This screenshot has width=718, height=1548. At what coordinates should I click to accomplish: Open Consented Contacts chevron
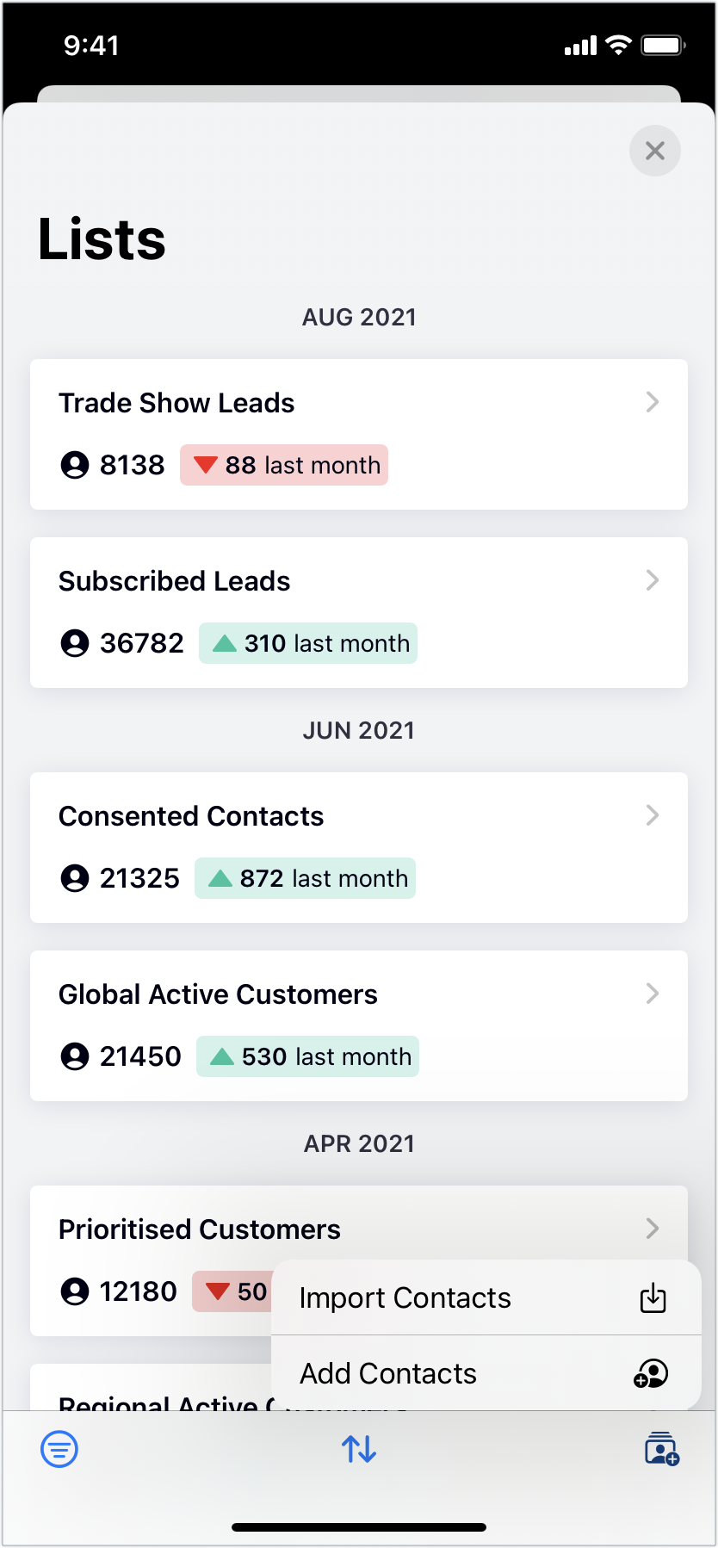pyautogui.click(x=653, y=815)
